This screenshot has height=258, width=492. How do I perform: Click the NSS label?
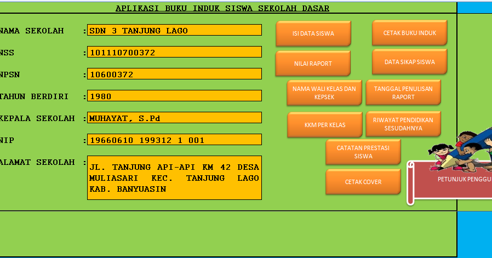[7, 53]
